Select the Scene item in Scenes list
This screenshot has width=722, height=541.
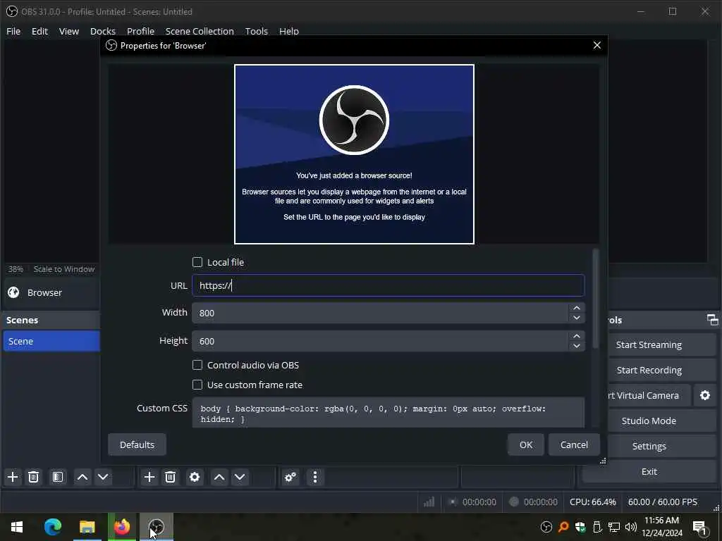pyautogui.click(x=51, y=341)
